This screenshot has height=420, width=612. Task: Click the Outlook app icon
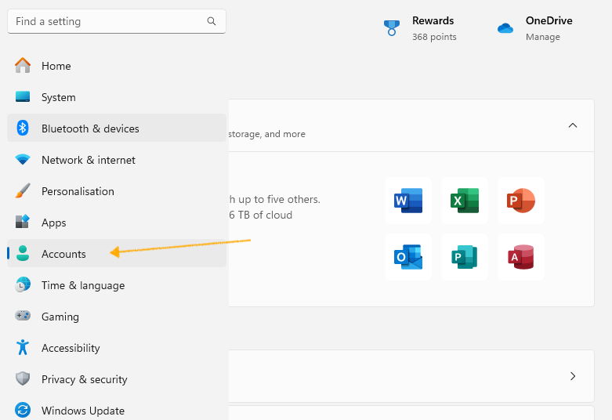click(408, 257)
